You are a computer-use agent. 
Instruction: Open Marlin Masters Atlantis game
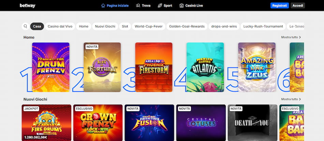coord(205,67)
